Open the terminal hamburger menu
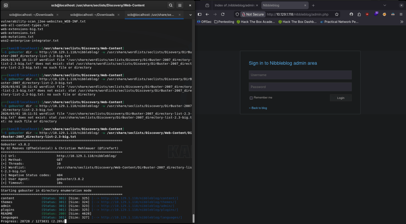The width and height of the screenshot is (406, 224). [180, 5]
